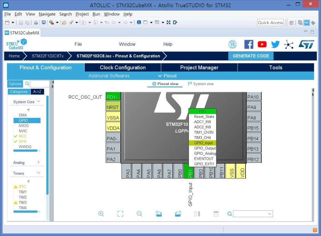Select TIM3 in the Timers list

click(23, 202)
